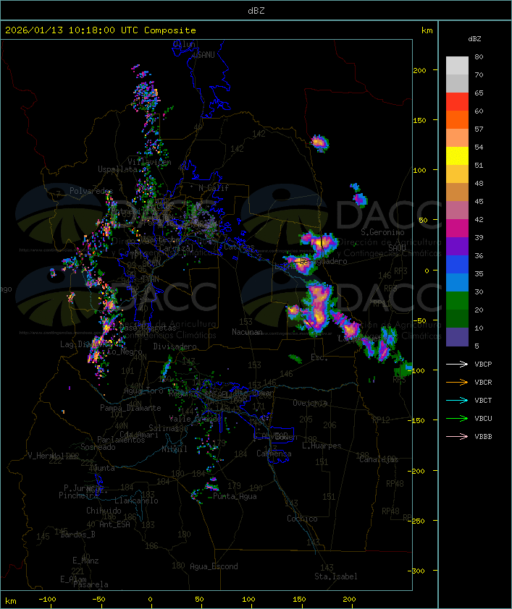Select the cyan VBCT arrow in legend
The height and width of the screenshot is (609, 512).
pos(458,401)
